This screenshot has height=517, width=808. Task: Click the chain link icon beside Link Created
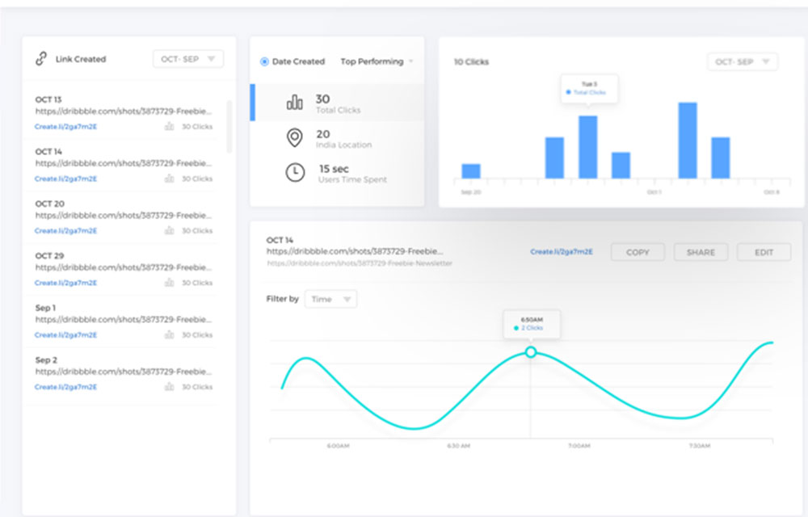click(40, 59)
